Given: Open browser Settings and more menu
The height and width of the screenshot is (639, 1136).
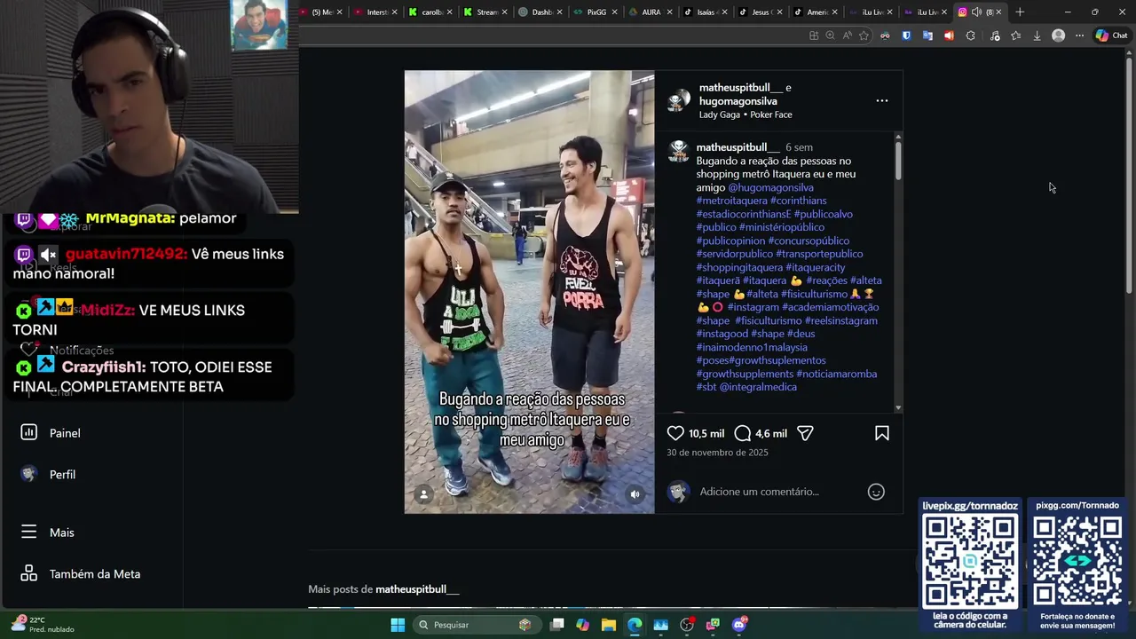Looking at the screenshot, I should [1079, 35].
